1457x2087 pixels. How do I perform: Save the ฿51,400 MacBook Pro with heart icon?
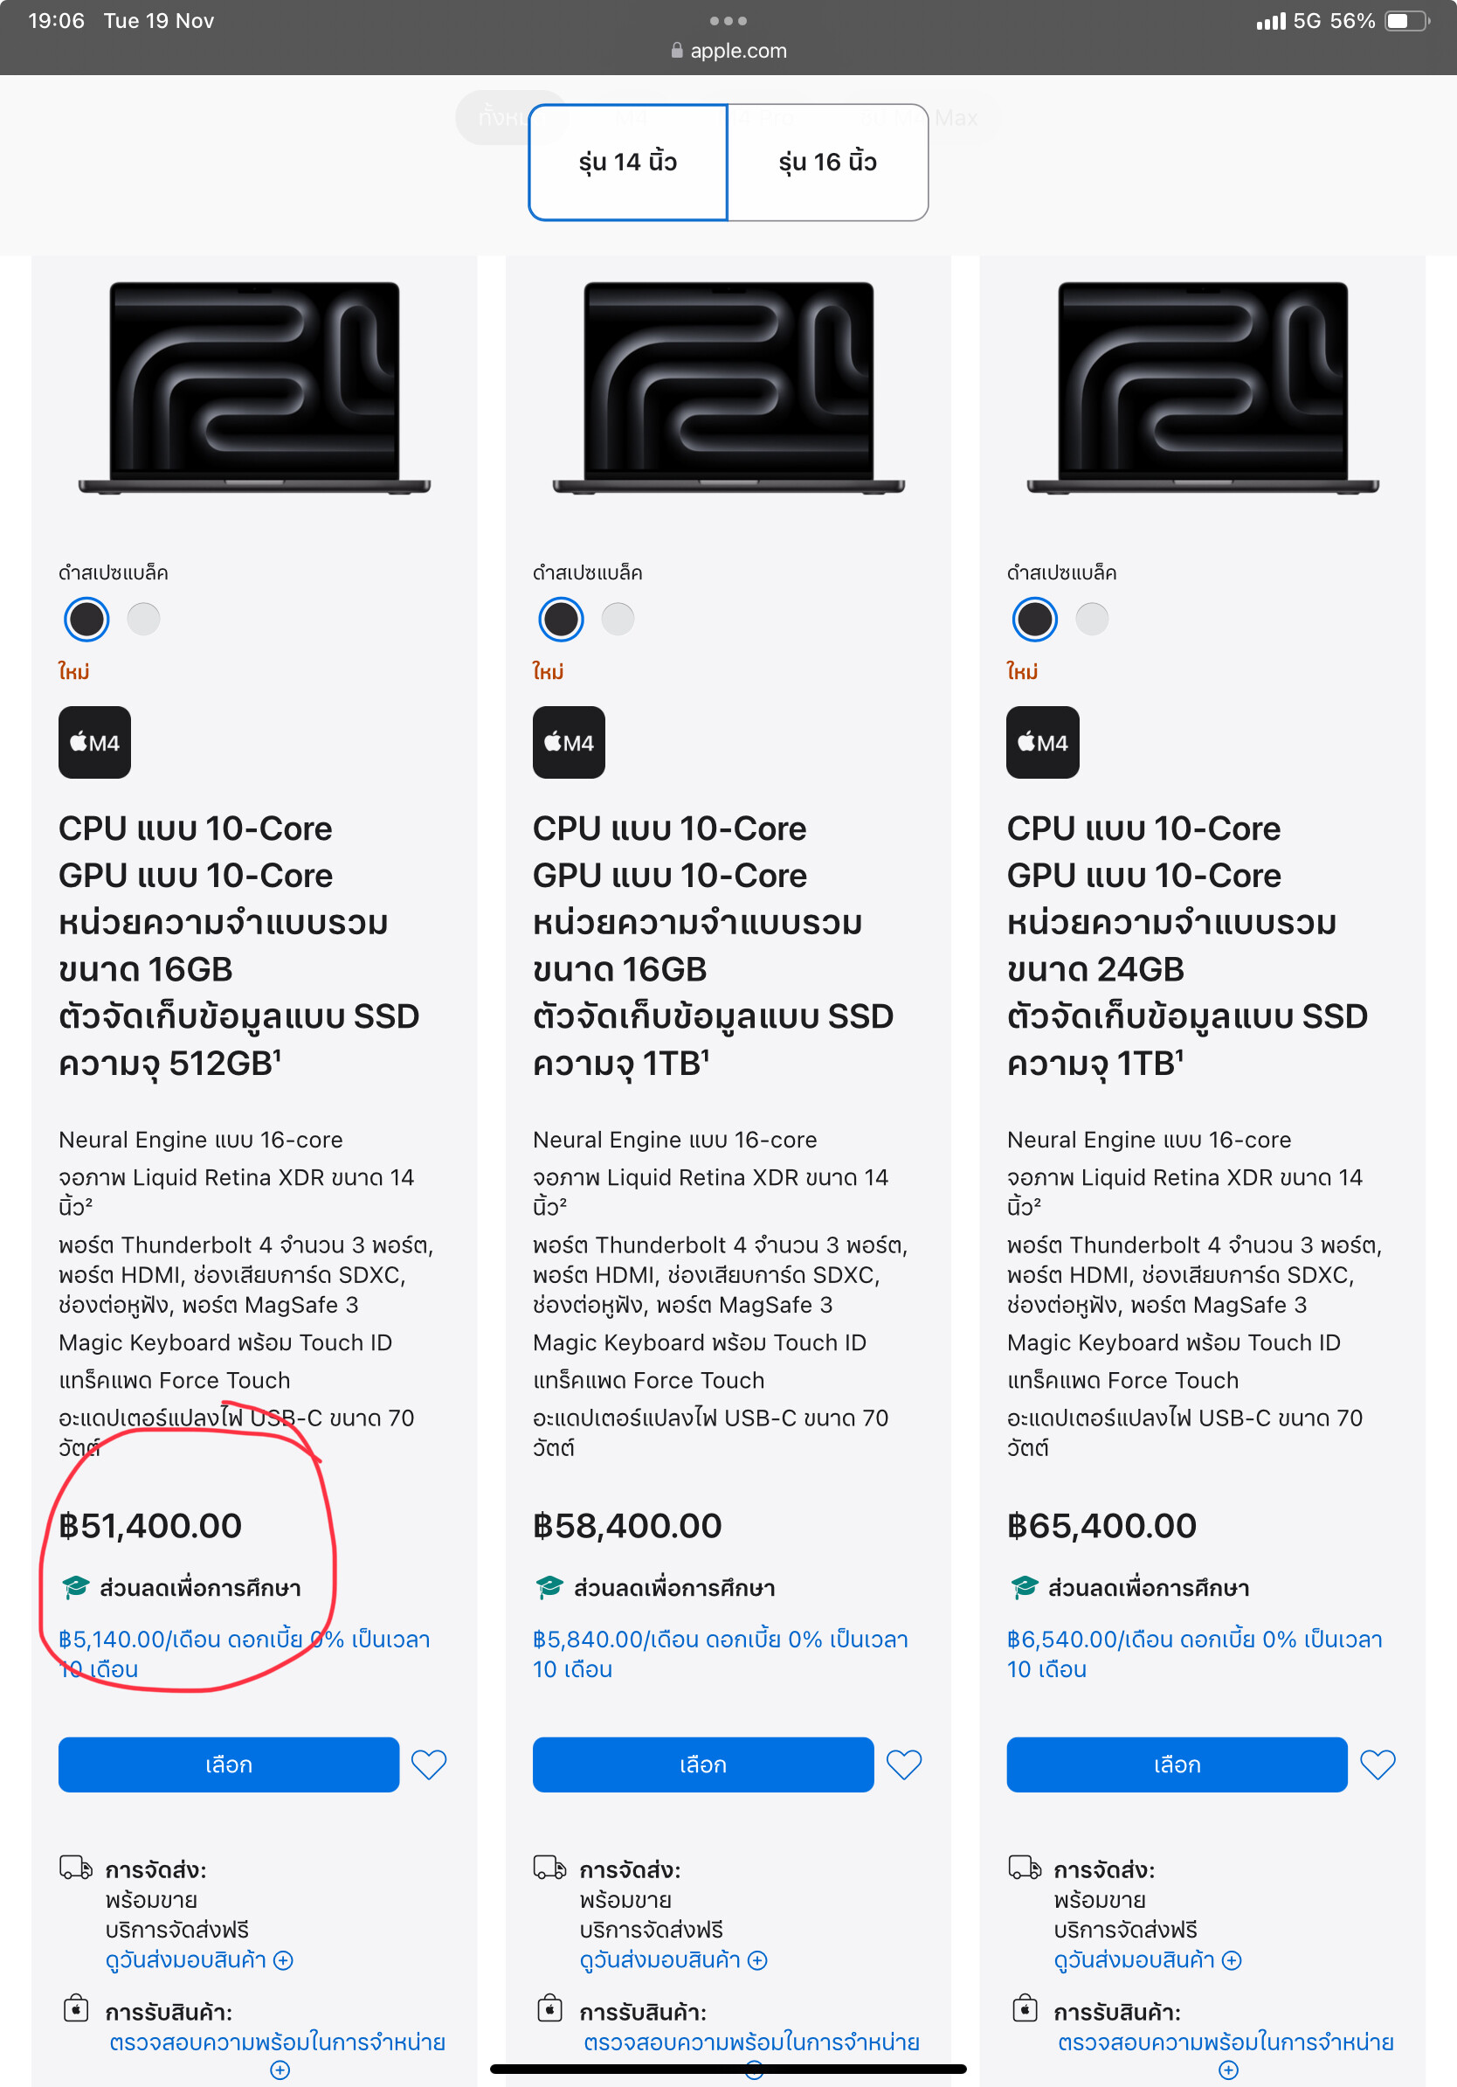coord(429,1765)
